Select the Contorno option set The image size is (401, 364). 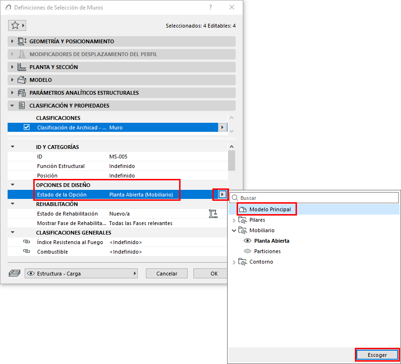click(261, 262)
